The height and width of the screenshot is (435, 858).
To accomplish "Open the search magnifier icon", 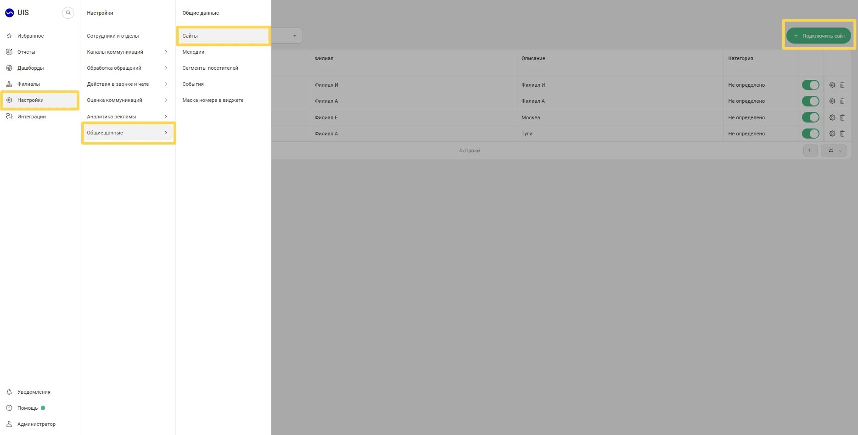I will point(68,13).
